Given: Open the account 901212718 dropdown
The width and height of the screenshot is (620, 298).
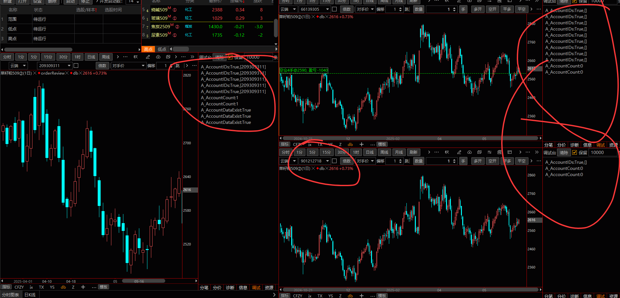Looking at the screenshot, I should [x=314, y=161].
